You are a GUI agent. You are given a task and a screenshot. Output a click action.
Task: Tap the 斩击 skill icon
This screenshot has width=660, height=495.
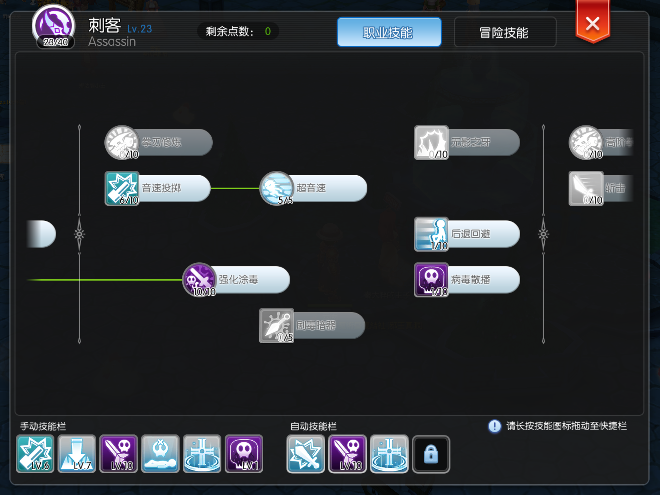586,188
